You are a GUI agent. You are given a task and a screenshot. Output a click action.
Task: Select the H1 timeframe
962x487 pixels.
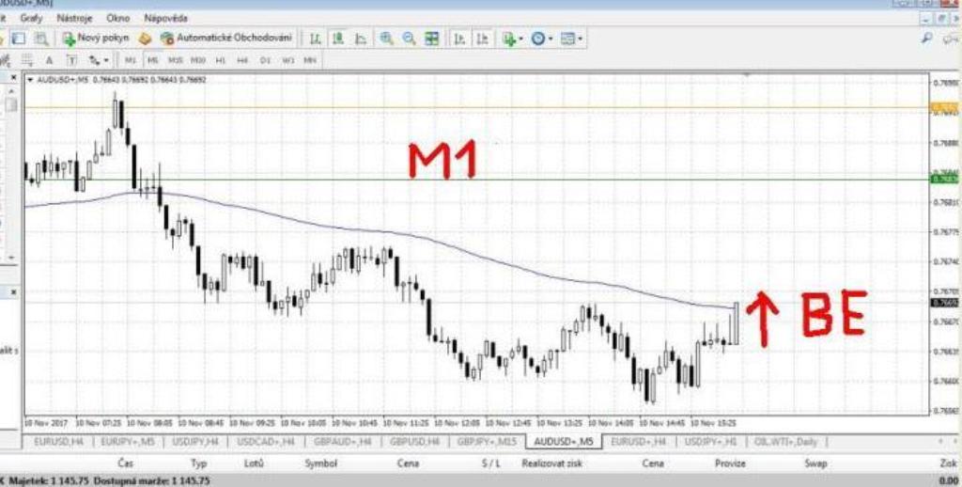(x=220, y=60)
